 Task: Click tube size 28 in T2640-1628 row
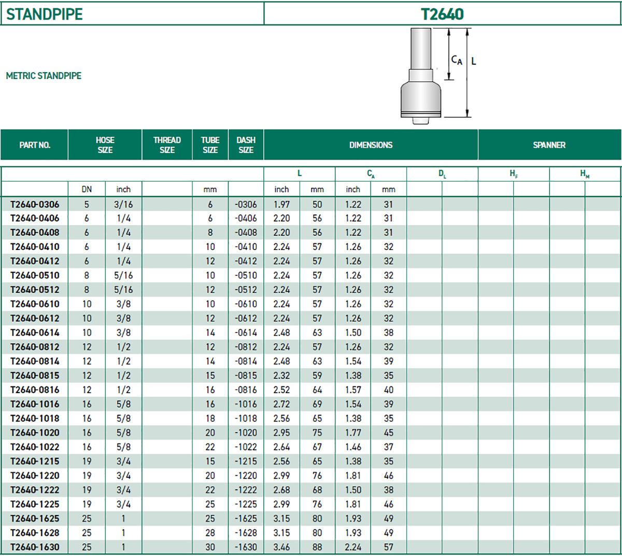(210, 532)
